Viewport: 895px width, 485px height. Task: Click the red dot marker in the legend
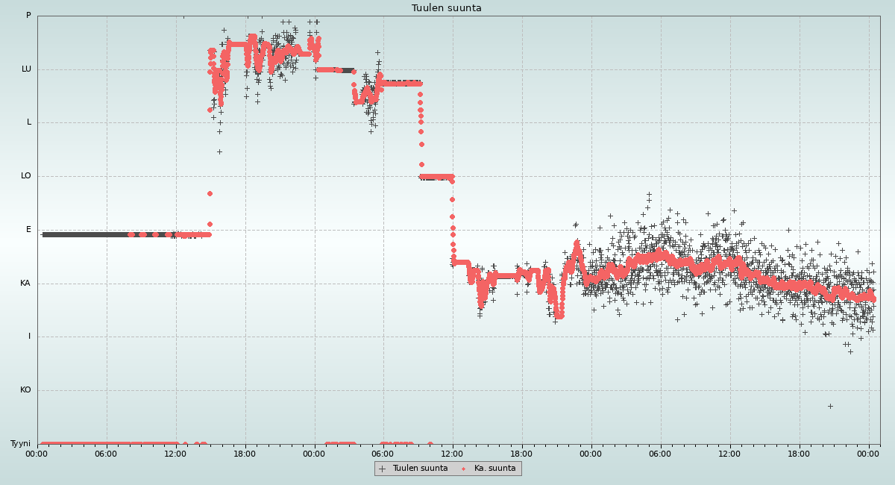pyautogui.click(x=464, y=469)
